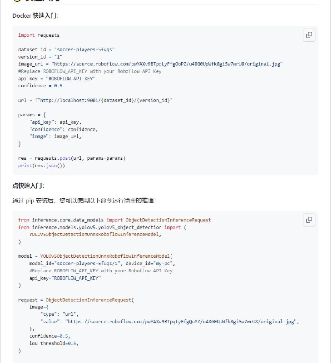Click the "点快速入门" heading

28,186
